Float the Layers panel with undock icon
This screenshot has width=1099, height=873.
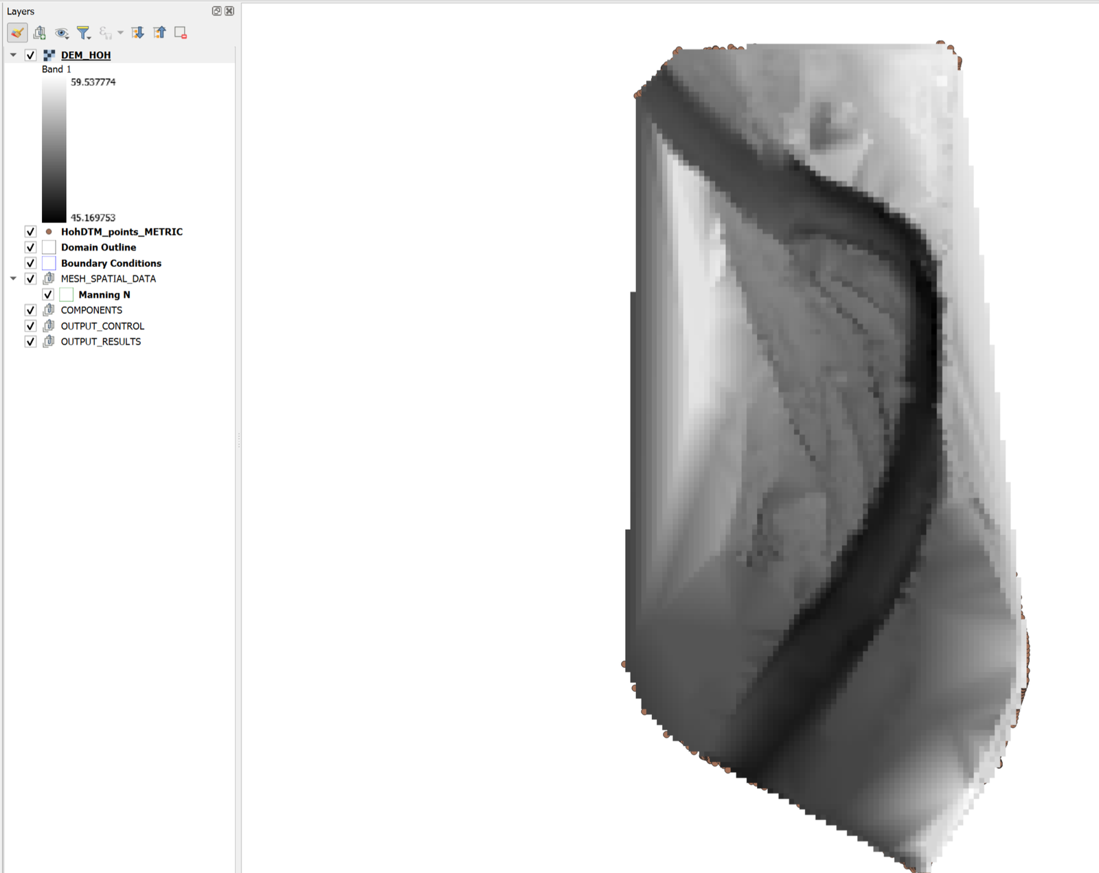click(x=216, y=11)
